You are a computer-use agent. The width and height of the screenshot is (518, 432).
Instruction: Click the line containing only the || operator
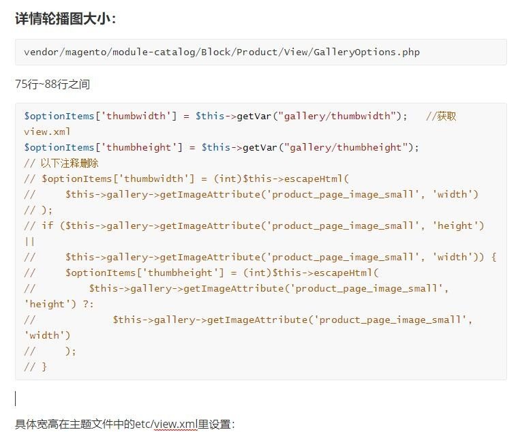29,241
